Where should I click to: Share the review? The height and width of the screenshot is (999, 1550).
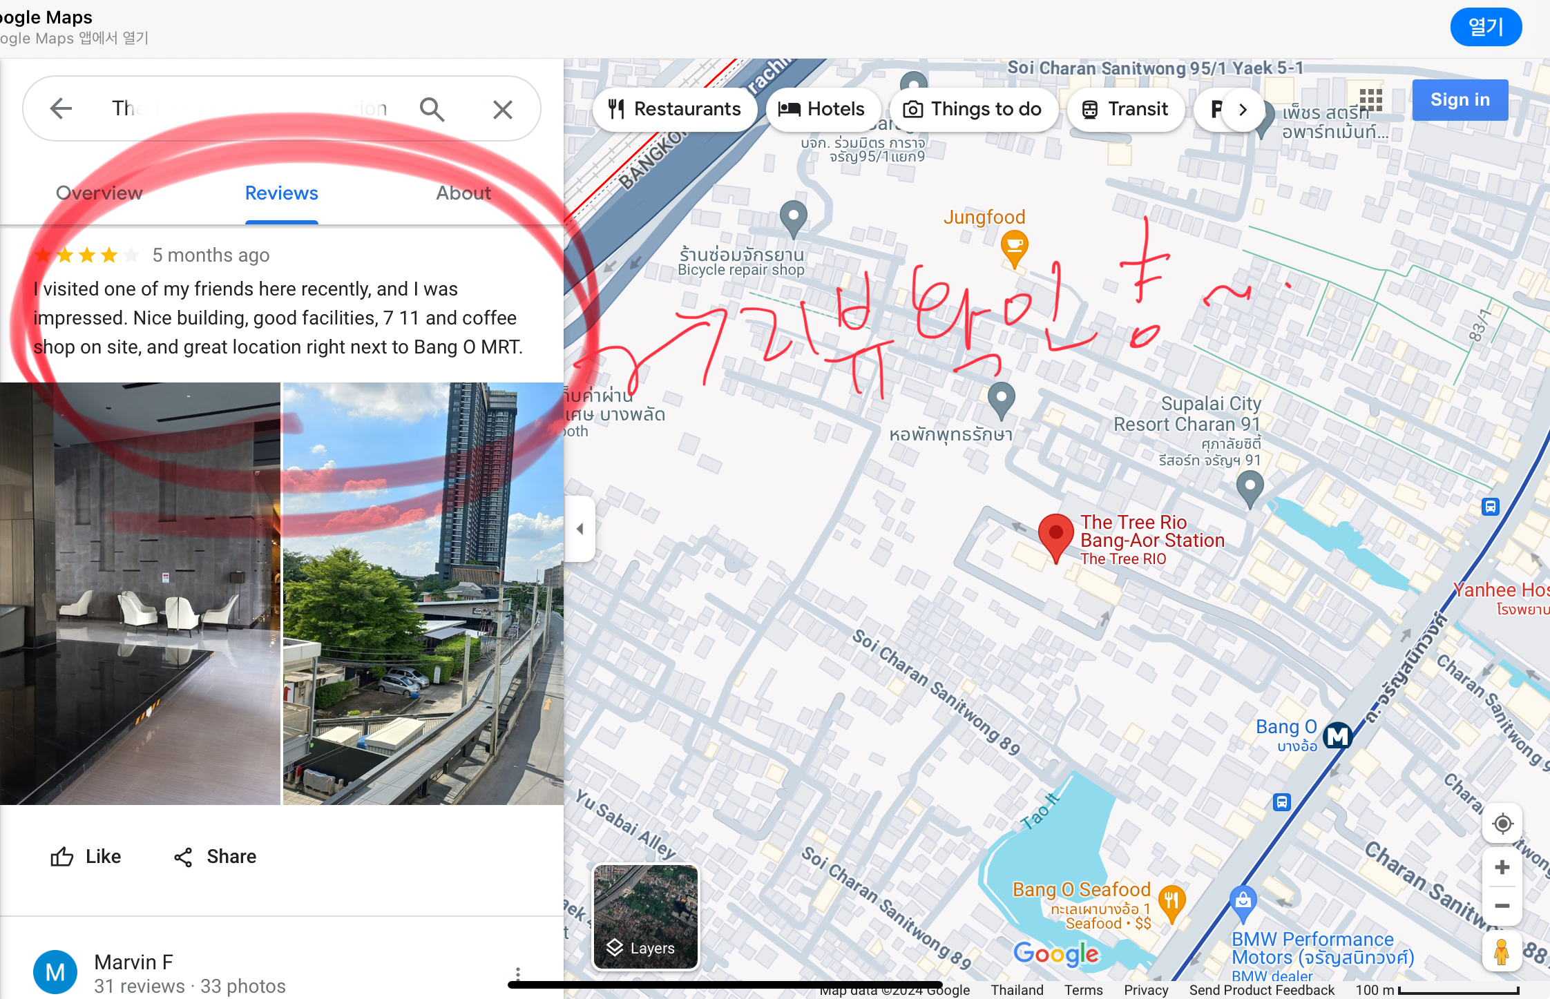pos(215,857)
